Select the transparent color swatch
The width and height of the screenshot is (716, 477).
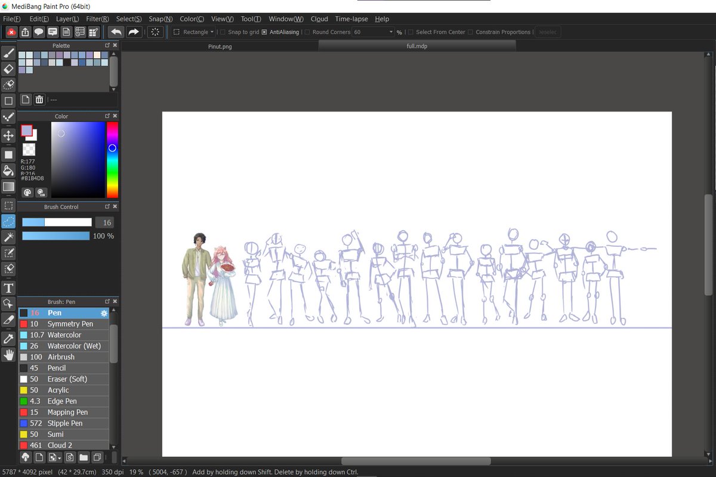point(29,149)
